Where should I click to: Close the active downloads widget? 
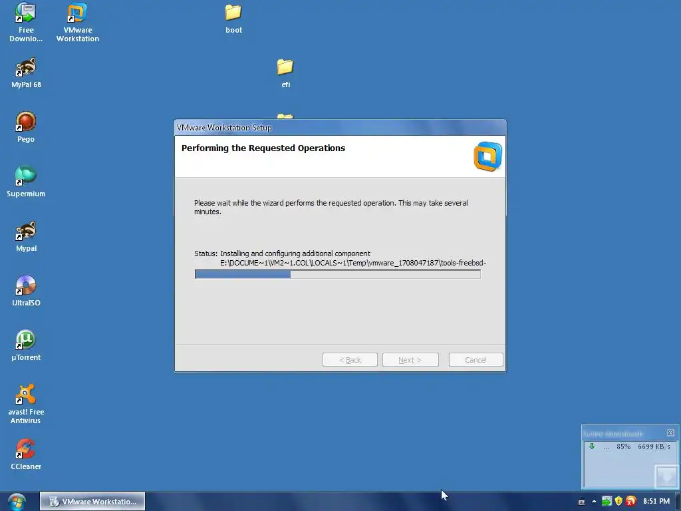coord(670,432)
